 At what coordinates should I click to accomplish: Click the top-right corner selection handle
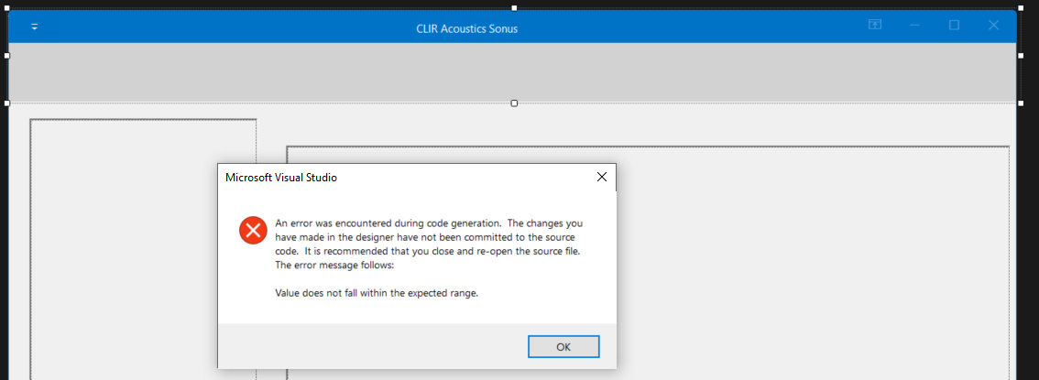coord(1021,7)
